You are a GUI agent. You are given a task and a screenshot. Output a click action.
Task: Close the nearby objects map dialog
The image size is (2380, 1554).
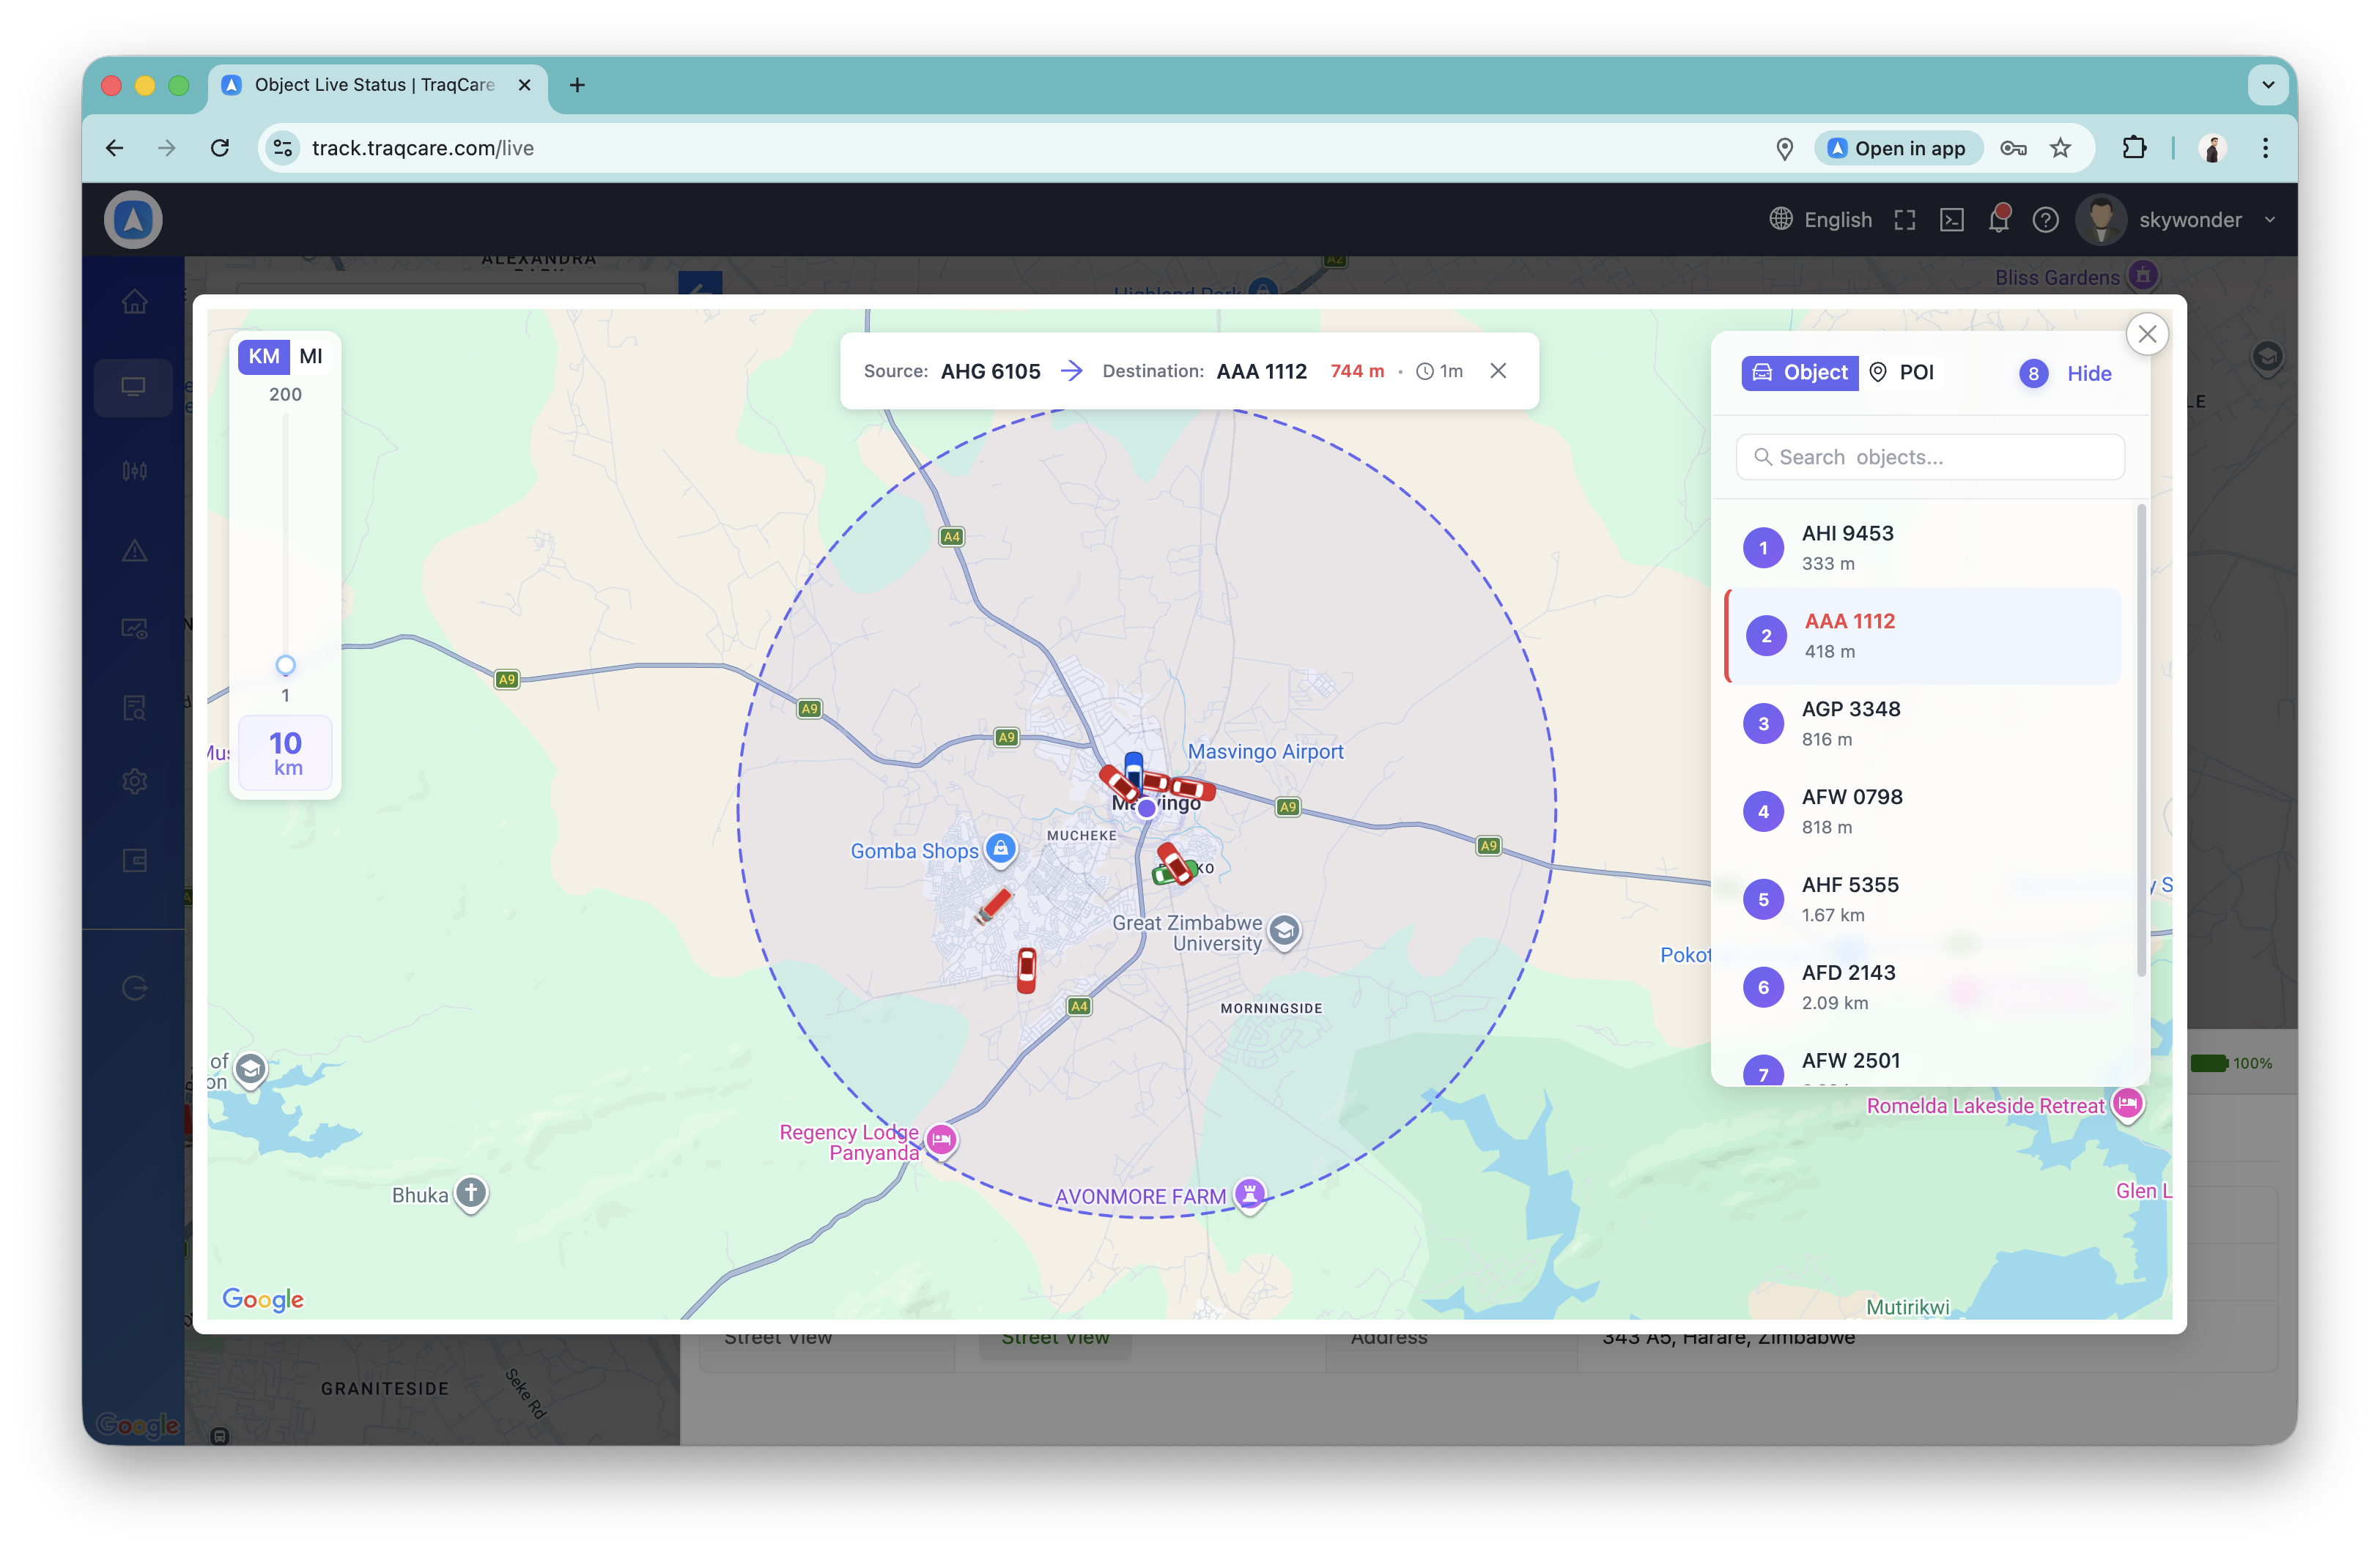2147,335
